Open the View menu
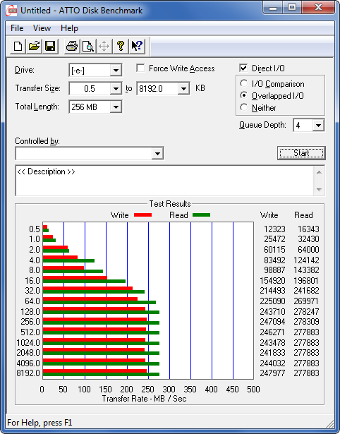Viewport: 340px width, 434px height. (x=42, y=28)
